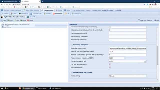Collapse the Recording file options section
The height and width of the screenshot is (90, 160).
coord(72,45)
